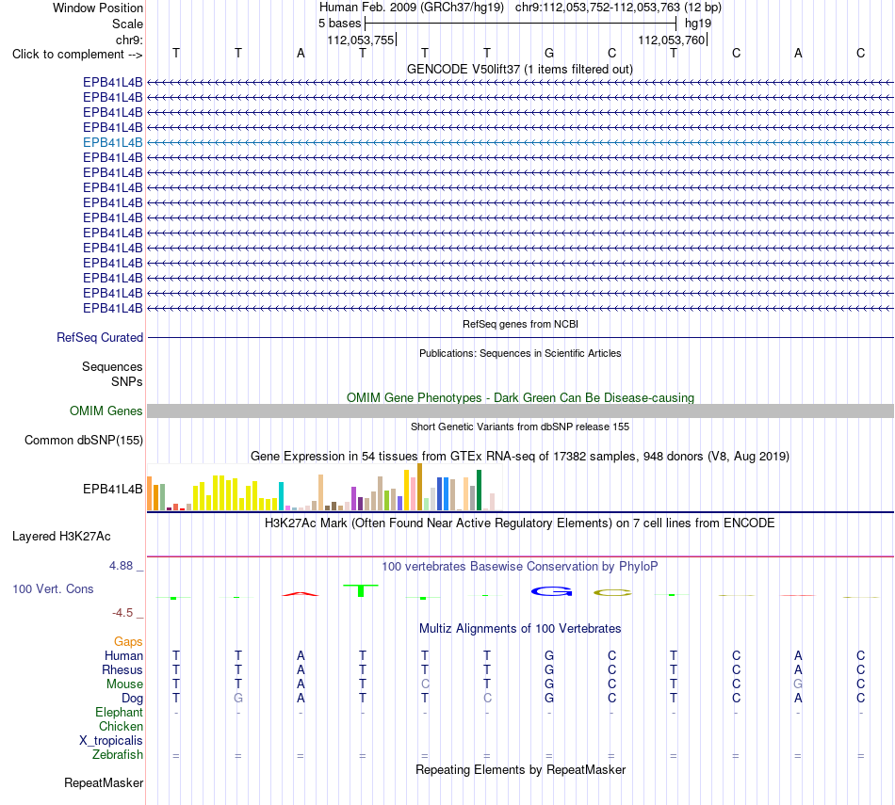Image resolution: width=895 pixels, height=805 pixels.
Task: Select the Zebrafish species row label
Action: click(118, 755)
